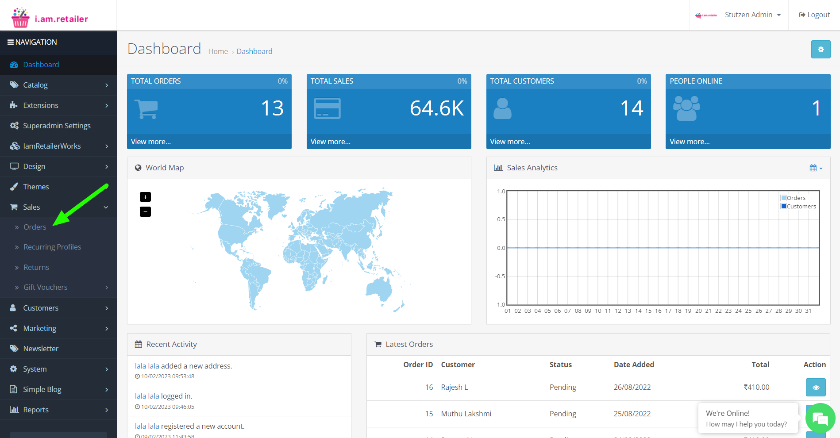Click the IamRetailerWorks cubes icon
This screenshot has height=438, width=840.
(x=15, y=146)
